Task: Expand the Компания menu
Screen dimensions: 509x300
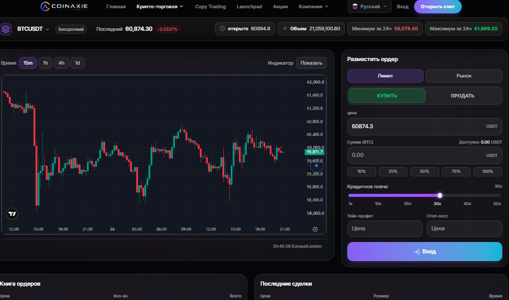Action: click(314, 7)
